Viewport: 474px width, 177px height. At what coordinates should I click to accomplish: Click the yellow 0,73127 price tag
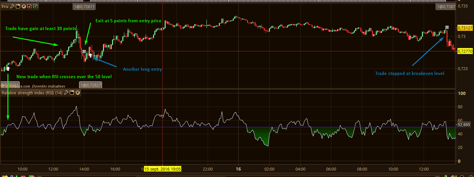point(465,28)
